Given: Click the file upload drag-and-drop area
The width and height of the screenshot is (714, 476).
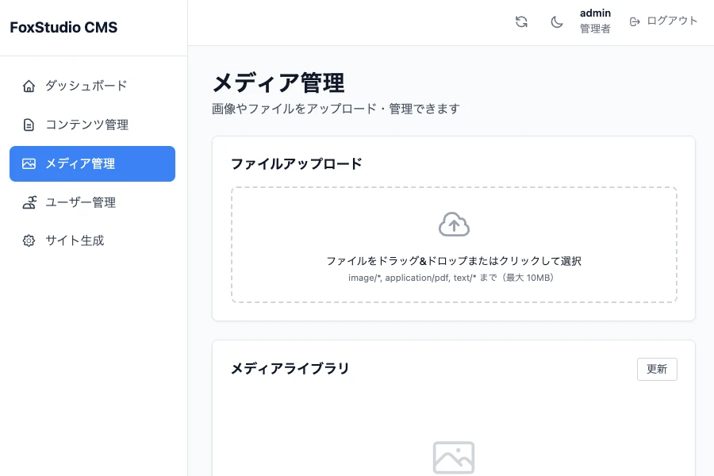Looking at the screenshot, I should 454,244.
